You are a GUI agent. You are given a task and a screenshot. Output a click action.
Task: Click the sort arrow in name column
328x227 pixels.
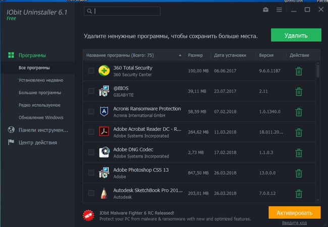point(180,55)
